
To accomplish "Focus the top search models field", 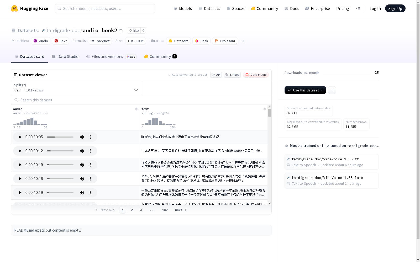I will pos(105,8).
